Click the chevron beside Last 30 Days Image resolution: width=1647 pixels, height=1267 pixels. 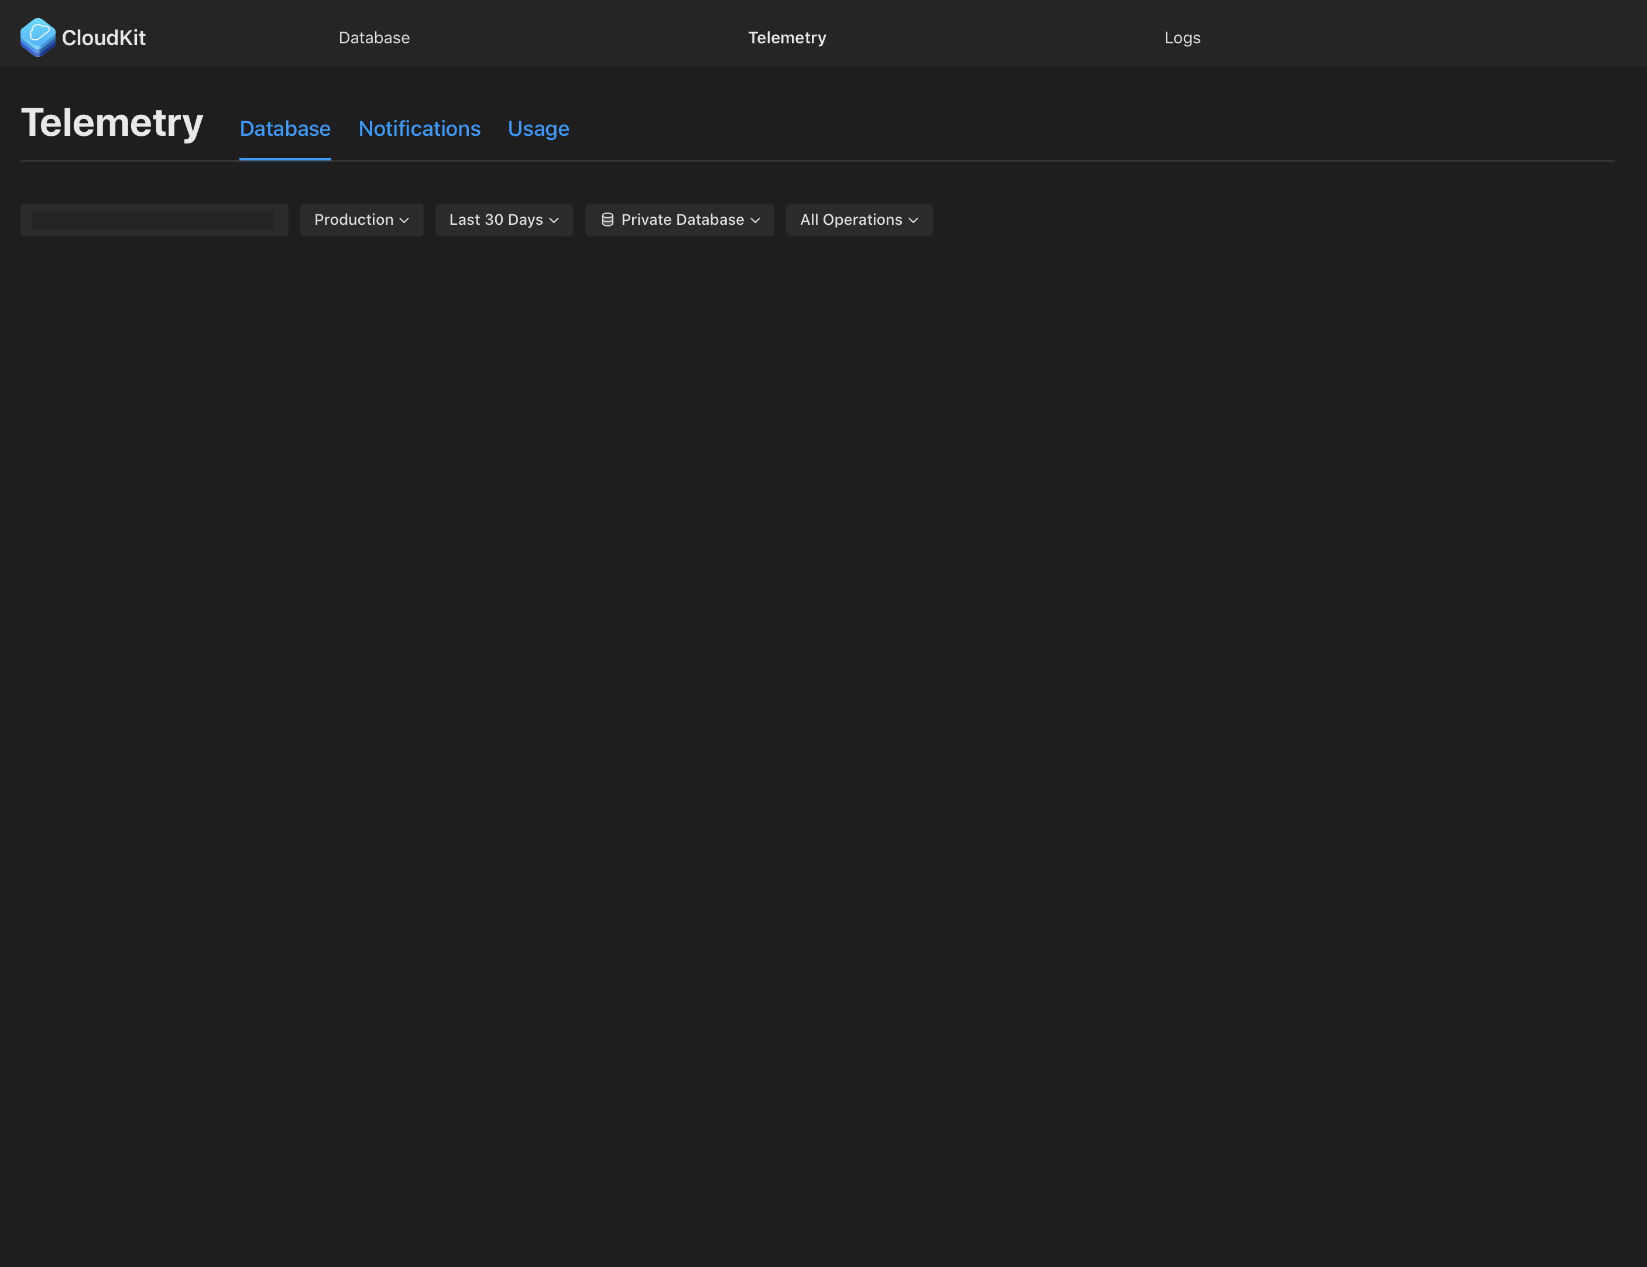coord(554,220)
